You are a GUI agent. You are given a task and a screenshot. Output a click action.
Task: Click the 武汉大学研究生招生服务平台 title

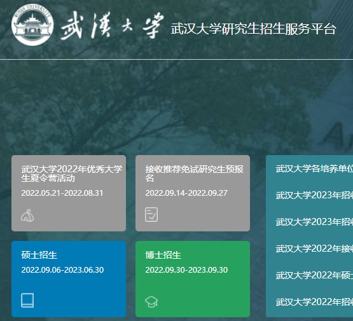tap(253, 29)
